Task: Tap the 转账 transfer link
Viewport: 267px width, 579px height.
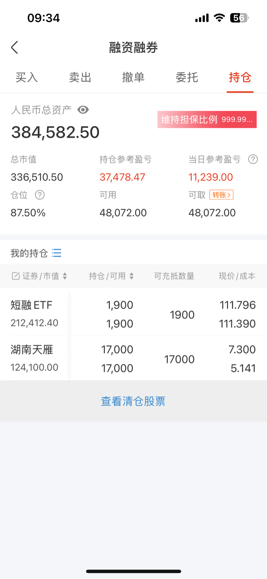Action: (x=221, y=195)
